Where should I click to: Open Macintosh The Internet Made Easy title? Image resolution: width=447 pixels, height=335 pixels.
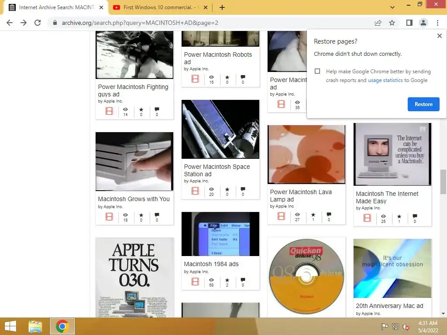coord(387,198)
